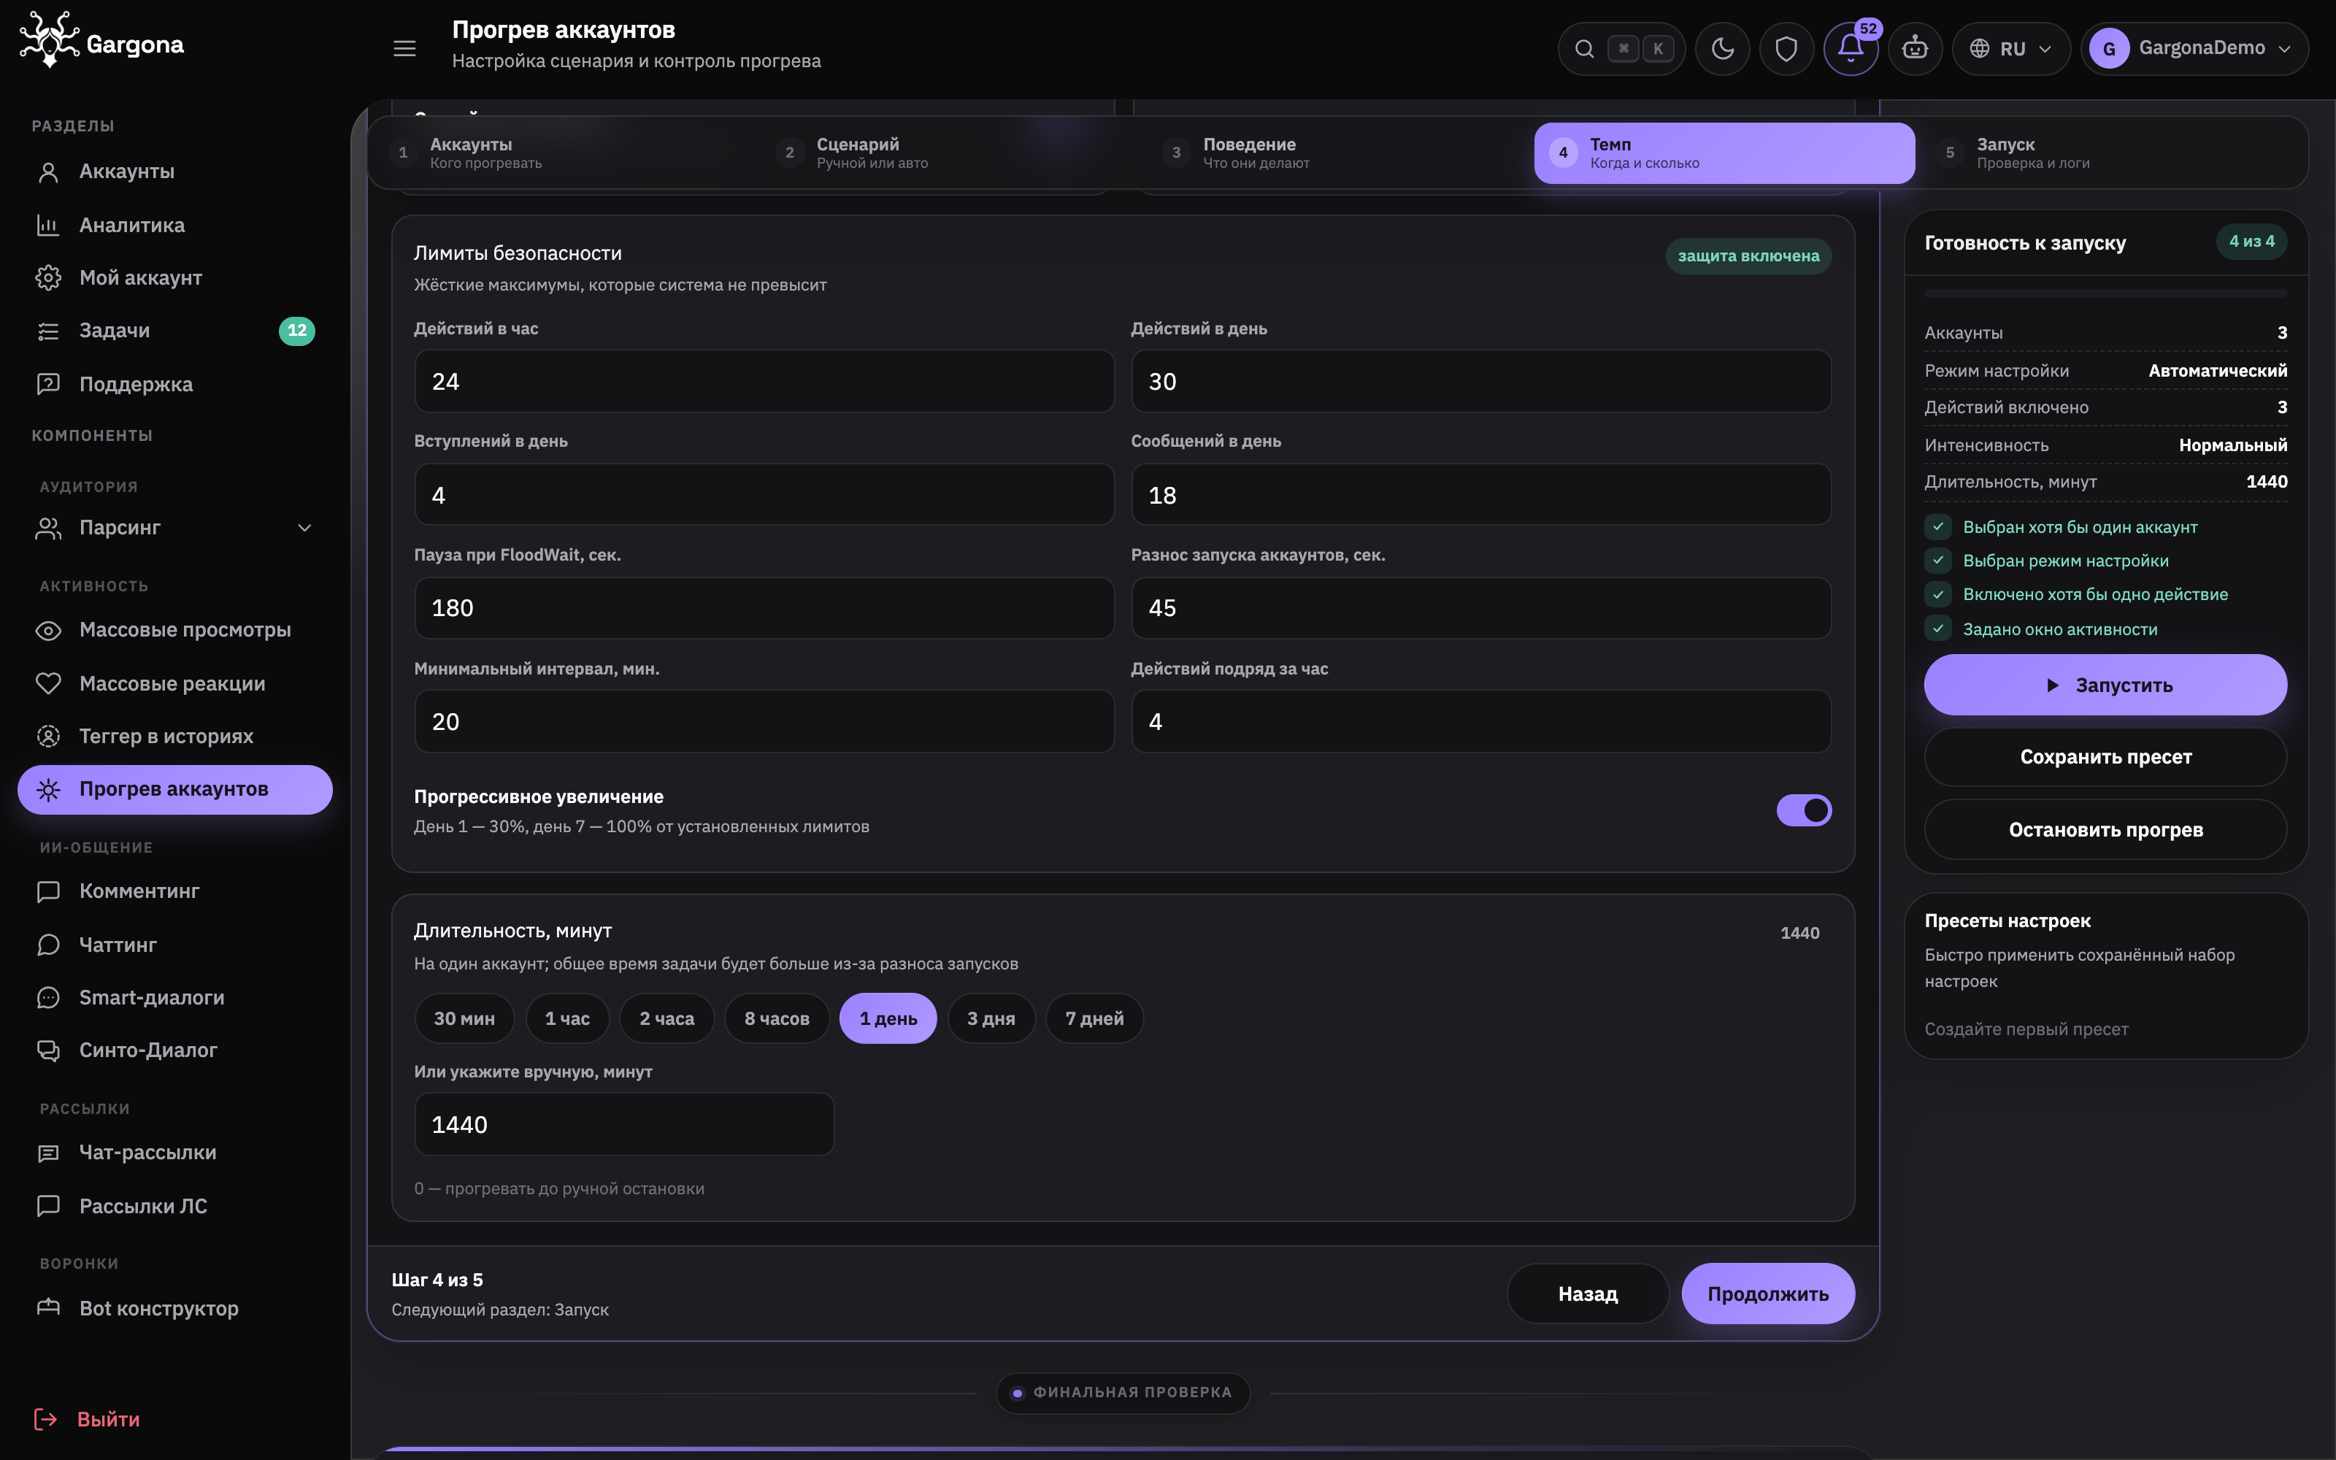The width and height of the screenshot is (2336, 1460).
Task: Open the GargonaDemo account dropdown chevron
Action: click(2285, 49)
